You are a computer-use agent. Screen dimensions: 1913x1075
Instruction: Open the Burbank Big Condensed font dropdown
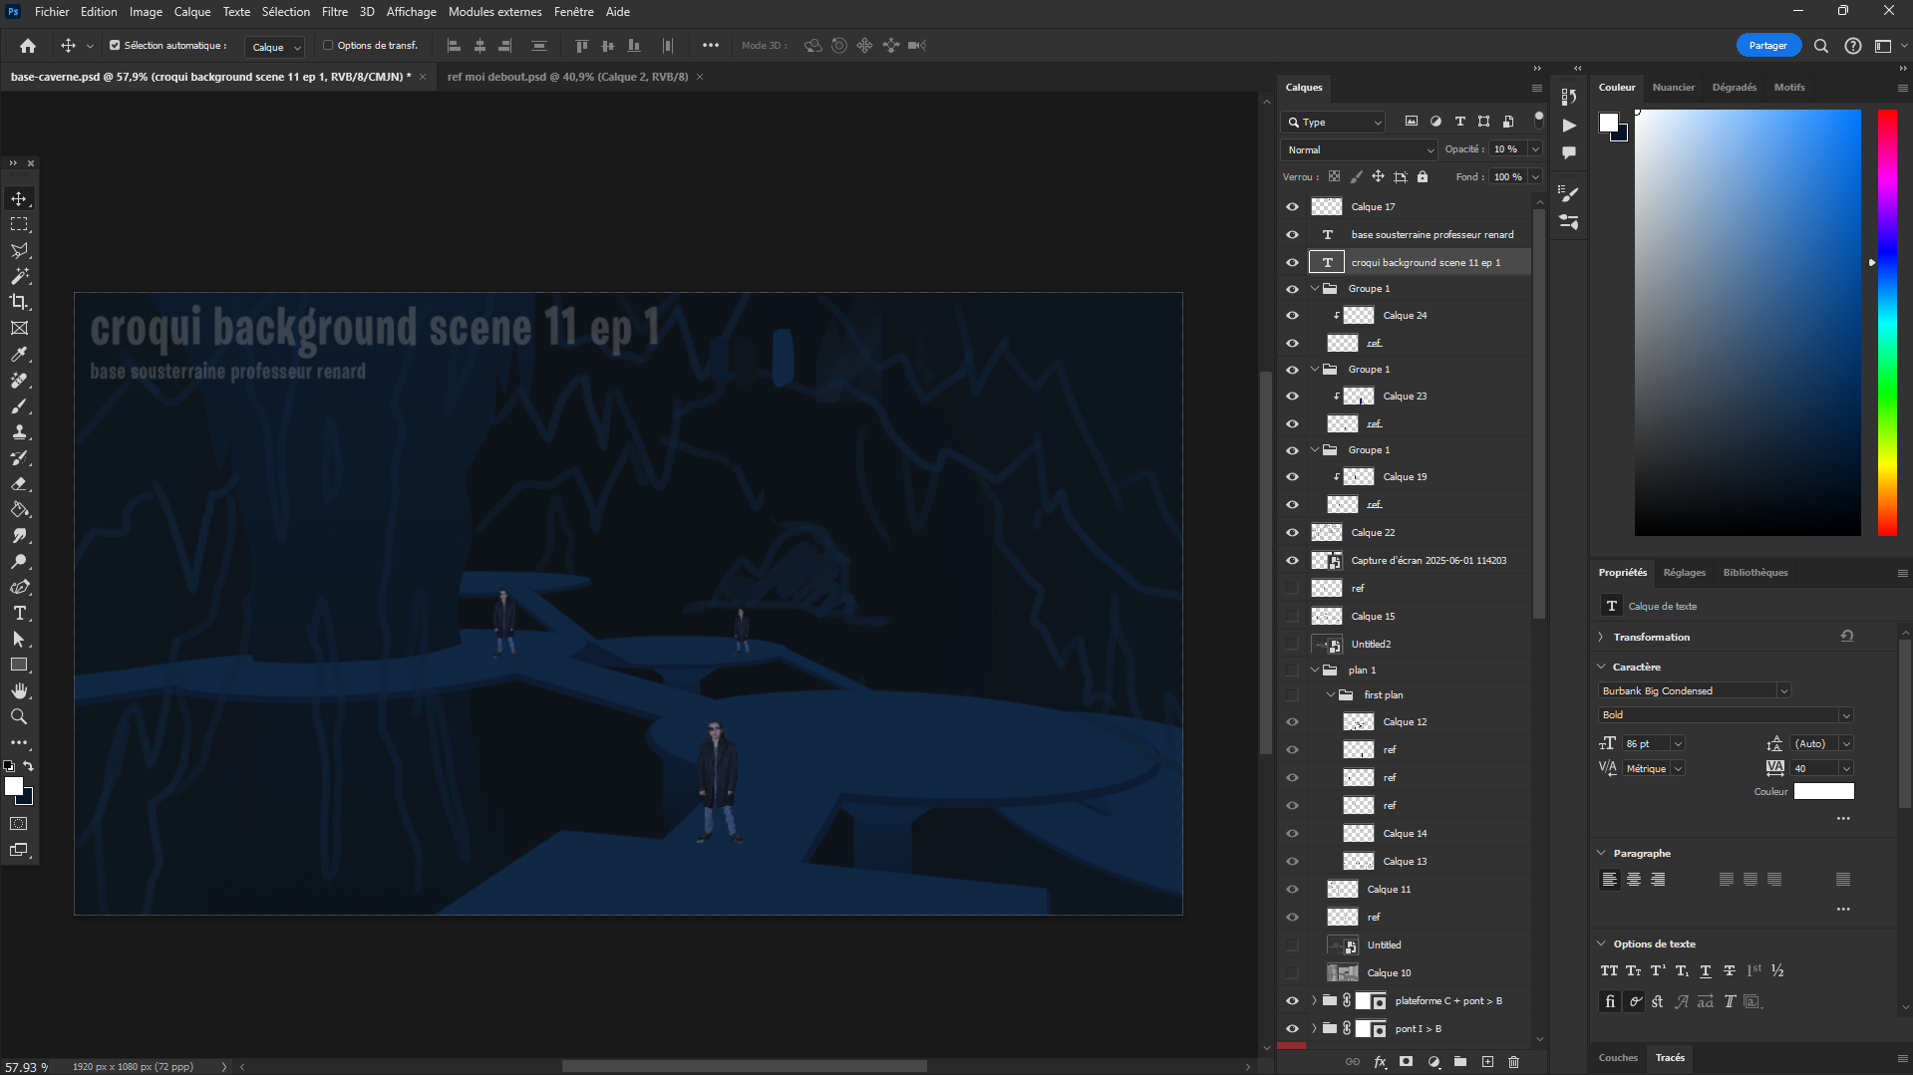(1783, 691)
